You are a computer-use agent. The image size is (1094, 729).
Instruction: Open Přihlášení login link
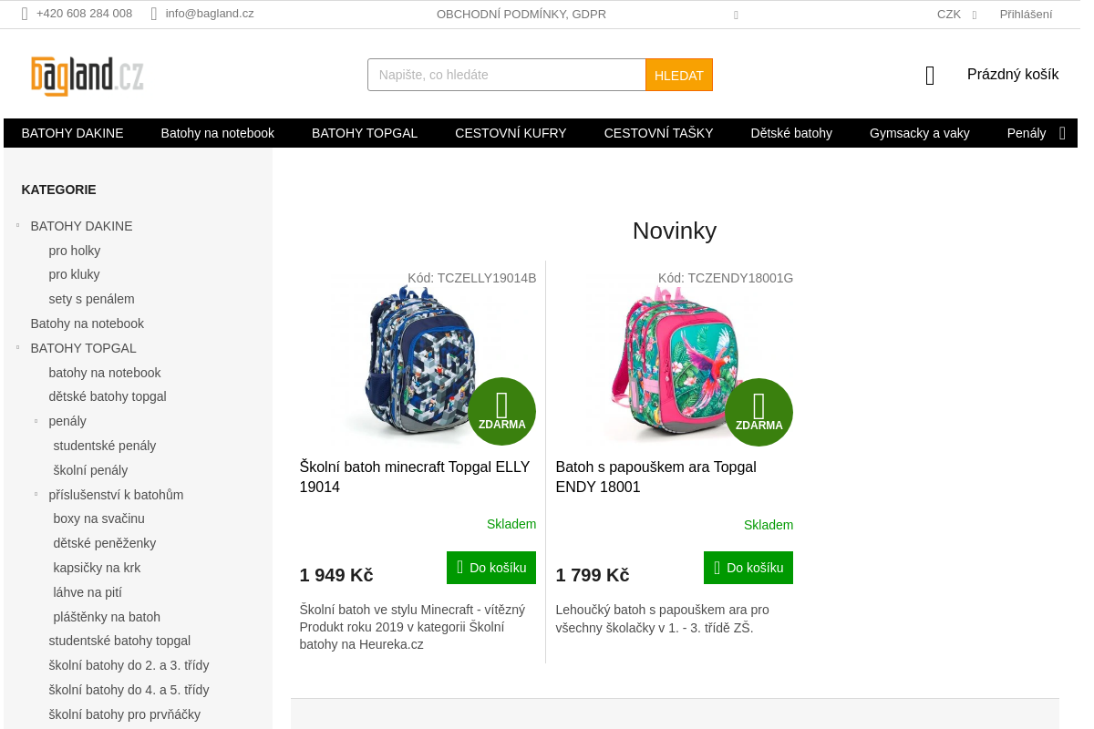(1026, 14)
